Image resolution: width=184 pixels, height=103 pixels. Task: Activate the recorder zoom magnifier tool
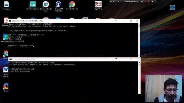point(116,1)
